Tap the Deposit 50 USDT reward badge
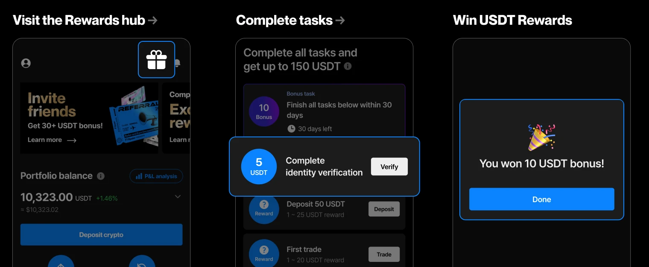Screen dimensions: 649x267 pyautogui.click(x=264, y=209)
